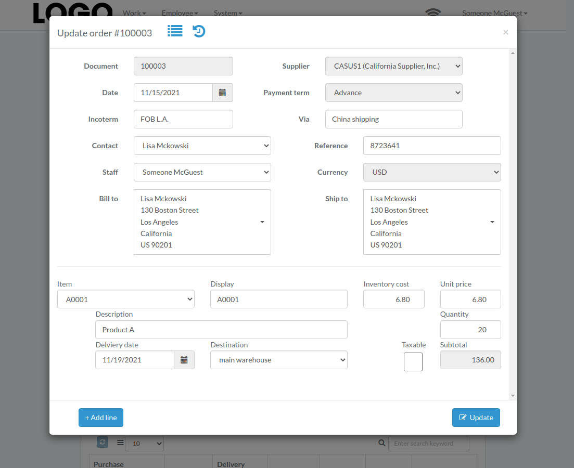The height and width of the screenshot is (468, 574).
Task: Click the Update button
Action: pyautogui.click(x=476, y=418)
